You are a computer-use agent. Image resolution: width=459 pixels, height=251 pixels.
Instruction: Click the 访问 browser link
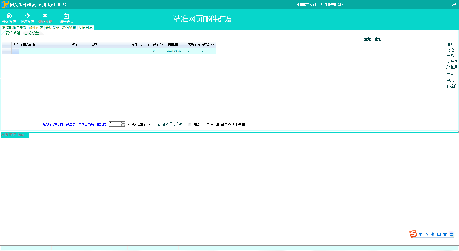click(21, 135)
